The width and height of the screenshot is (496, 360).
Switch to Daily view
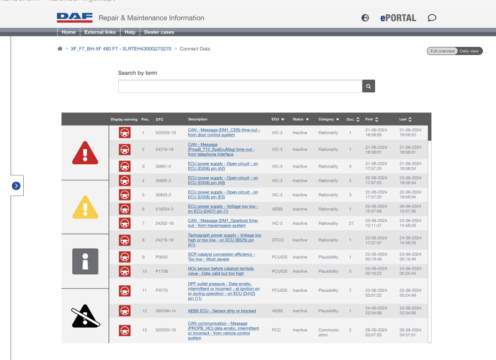(469, 51)
